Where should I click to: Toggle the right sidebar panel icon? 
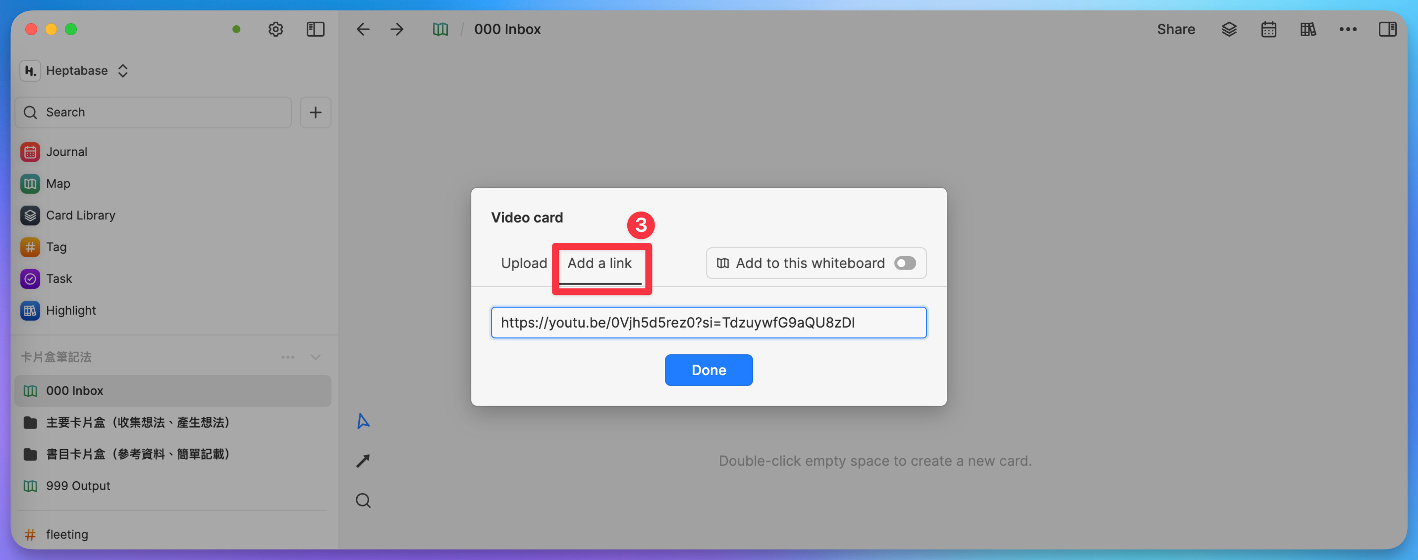[x=1388, y=29]
